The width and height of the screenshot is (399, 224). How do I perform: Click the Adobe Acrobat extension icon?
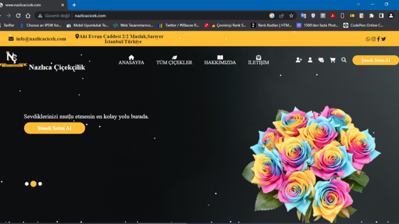[332, 16]
